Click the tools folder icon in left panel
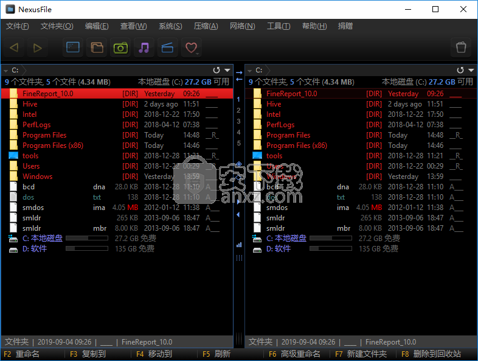478x361 pixels. point(13,156)
